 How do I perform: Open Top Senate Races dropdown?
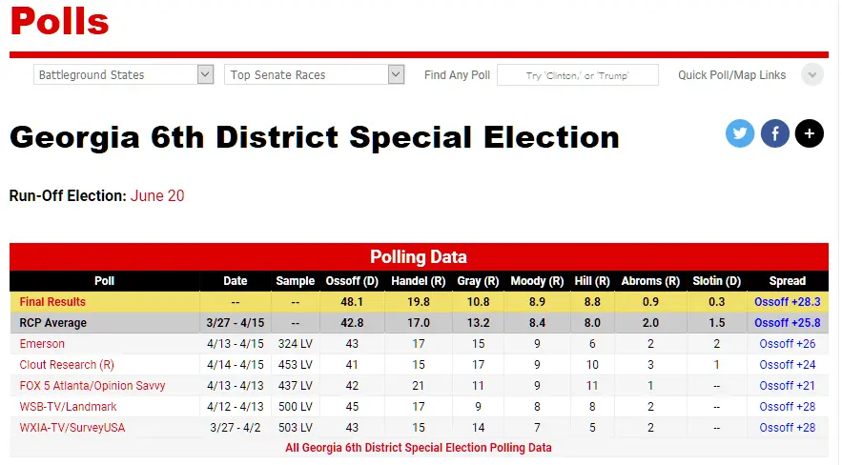tap(315, 75)
